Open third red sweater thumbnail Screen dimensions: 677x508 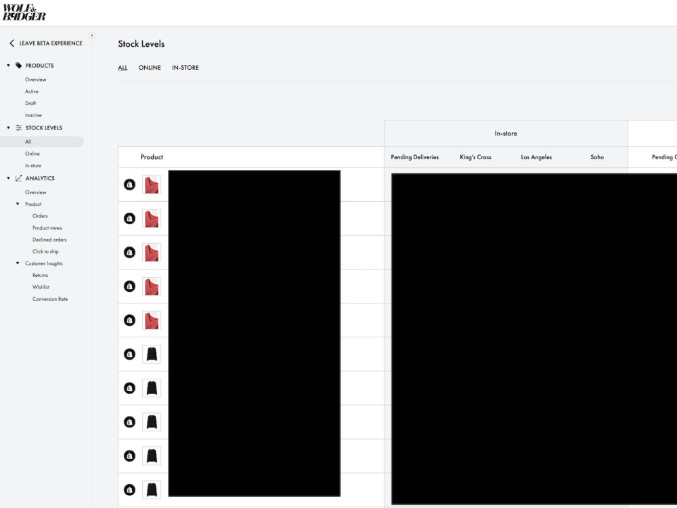[x=152, y=252]
